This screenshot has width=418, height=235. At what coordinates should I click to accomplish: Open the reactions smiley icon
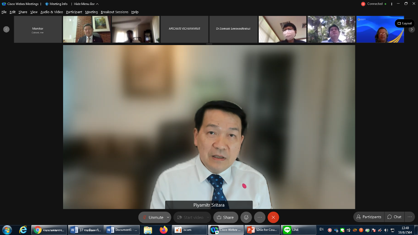246,217
